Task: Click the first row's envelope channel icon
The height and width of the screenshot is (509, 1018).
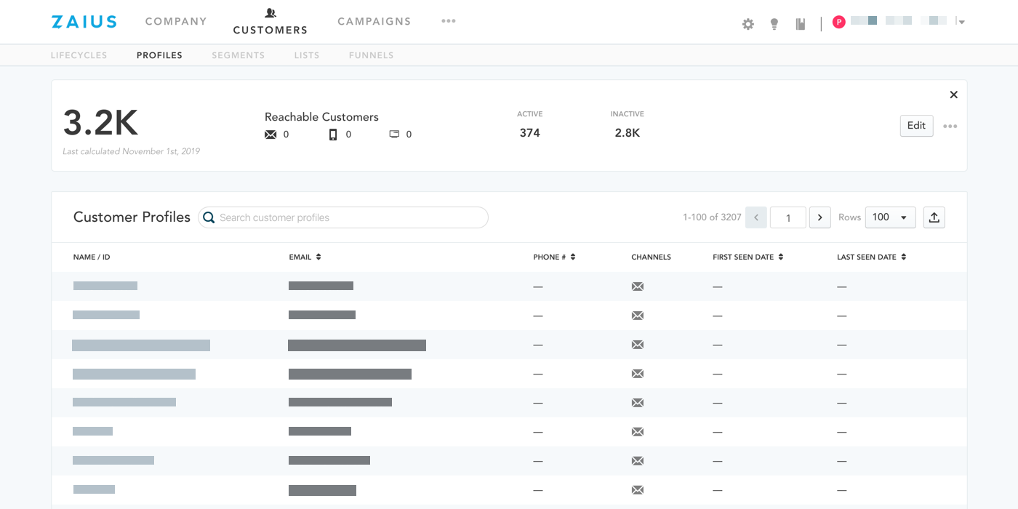Action: coord(638,286)
